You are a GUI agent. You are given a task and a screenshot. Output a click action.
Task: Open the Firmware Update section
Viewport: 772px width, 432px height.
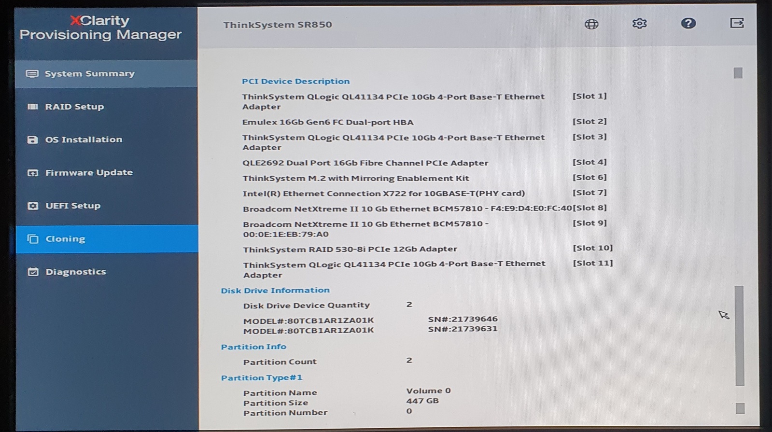click(106, 173)
